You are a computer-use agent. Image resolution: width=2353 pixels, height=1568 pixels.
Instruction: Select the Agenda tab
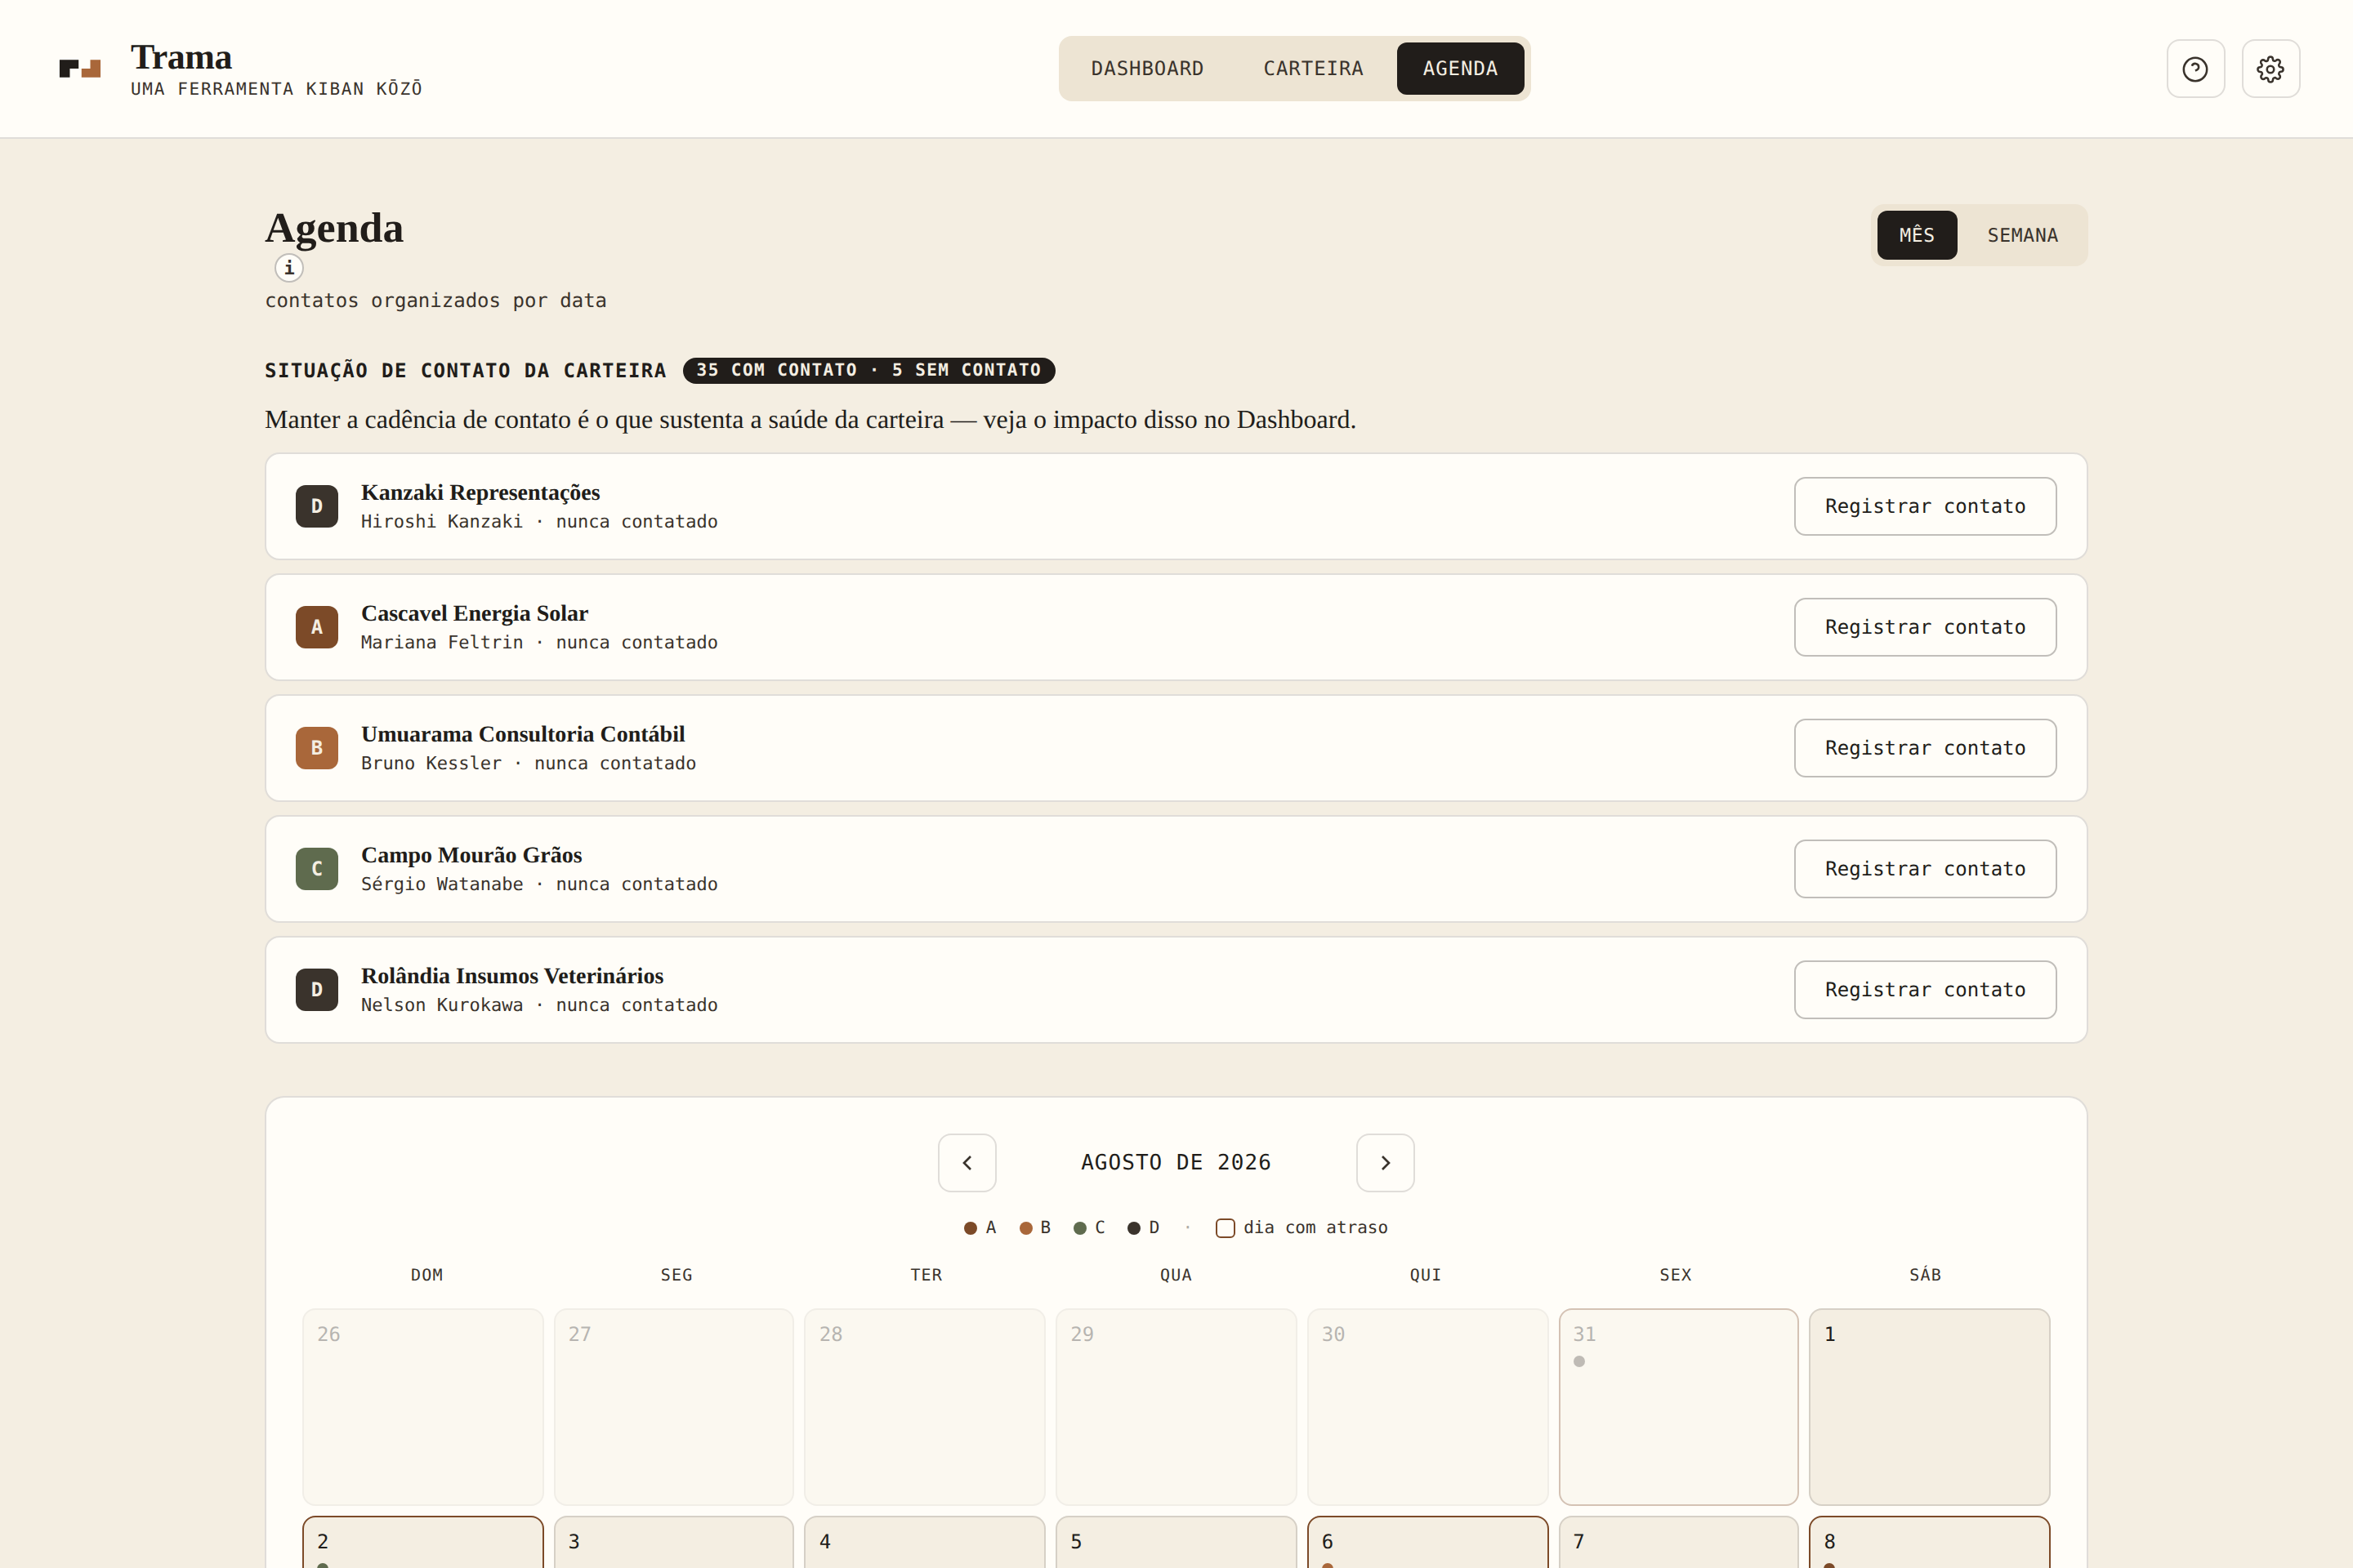pyautogui.click(x=1461, y=69)
